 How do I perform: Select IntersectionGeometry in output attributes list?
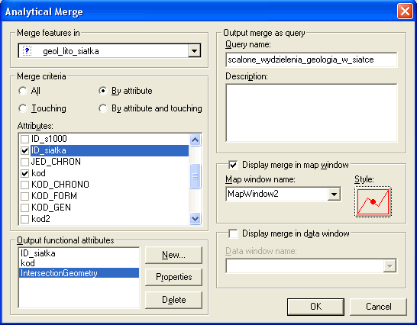click(x=79, y=273)
